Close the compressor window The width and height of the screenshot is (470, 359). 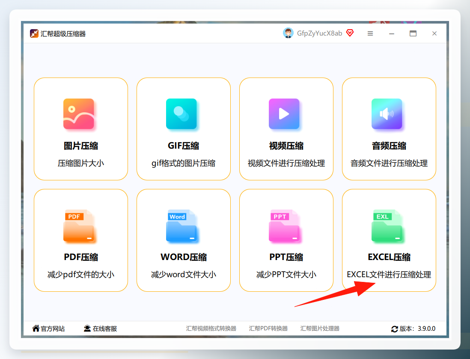tap(434, 33)
